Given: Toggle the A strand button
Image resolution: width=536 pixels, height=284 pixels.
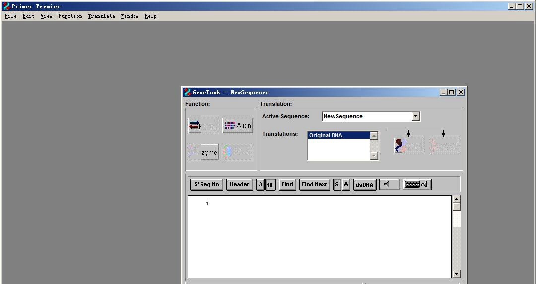Looking at the screenshot, I should pyautogui.click(x=346, y=185).
